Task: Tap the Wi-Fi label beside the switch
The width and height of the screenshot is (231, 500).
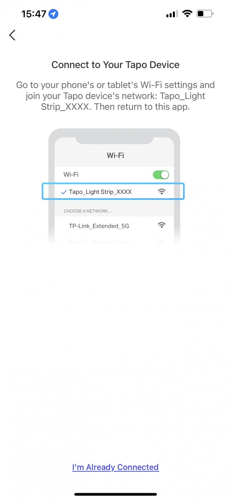Action: coord(71,174)
